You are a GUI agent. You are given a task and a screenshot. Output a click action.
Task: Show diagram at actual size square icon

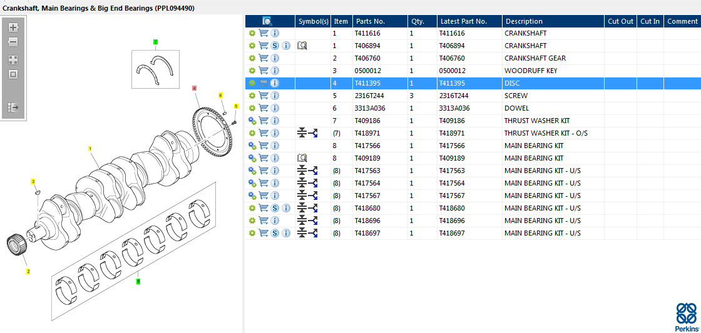pyautogui.click(x=13, y=74)
